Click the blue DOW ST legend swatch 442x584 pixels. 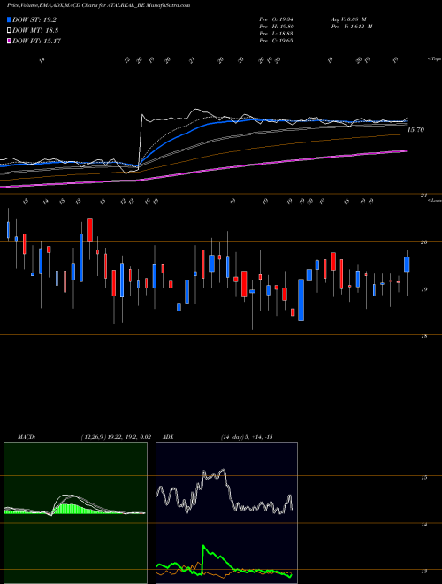coord(9,19)
